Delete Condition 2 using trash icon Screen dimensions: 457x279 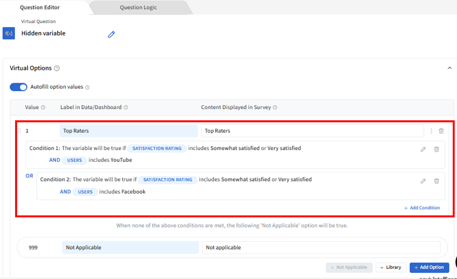click(436, 181)
